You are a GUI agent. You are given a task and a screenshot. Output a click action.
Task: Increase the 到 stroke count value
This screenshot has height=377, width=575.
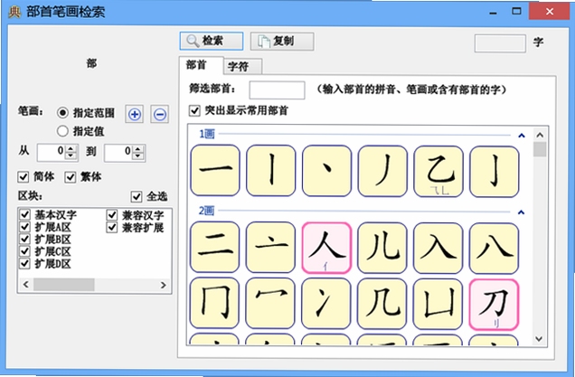138,149
